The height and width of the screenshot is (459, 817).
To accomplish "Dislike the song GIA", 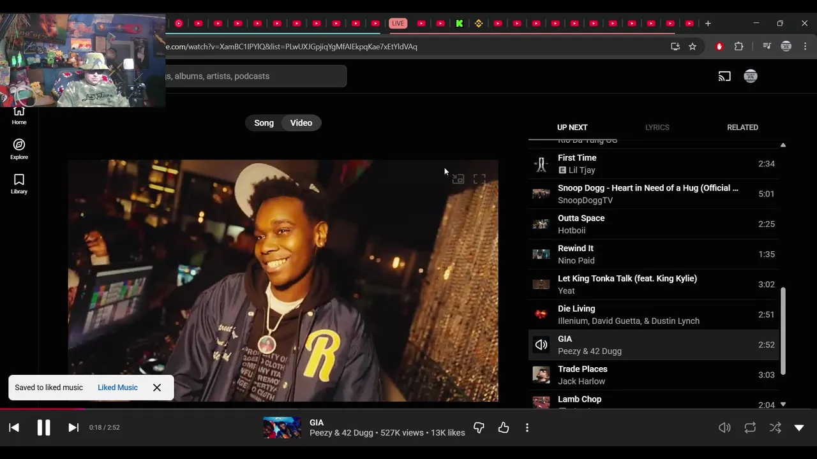I will pos(479,428).
